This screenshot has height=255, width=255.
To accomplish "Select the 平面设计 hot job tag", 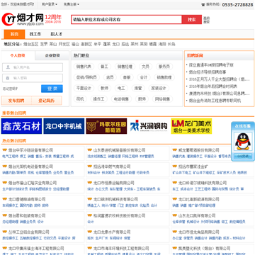I will 84,89.
